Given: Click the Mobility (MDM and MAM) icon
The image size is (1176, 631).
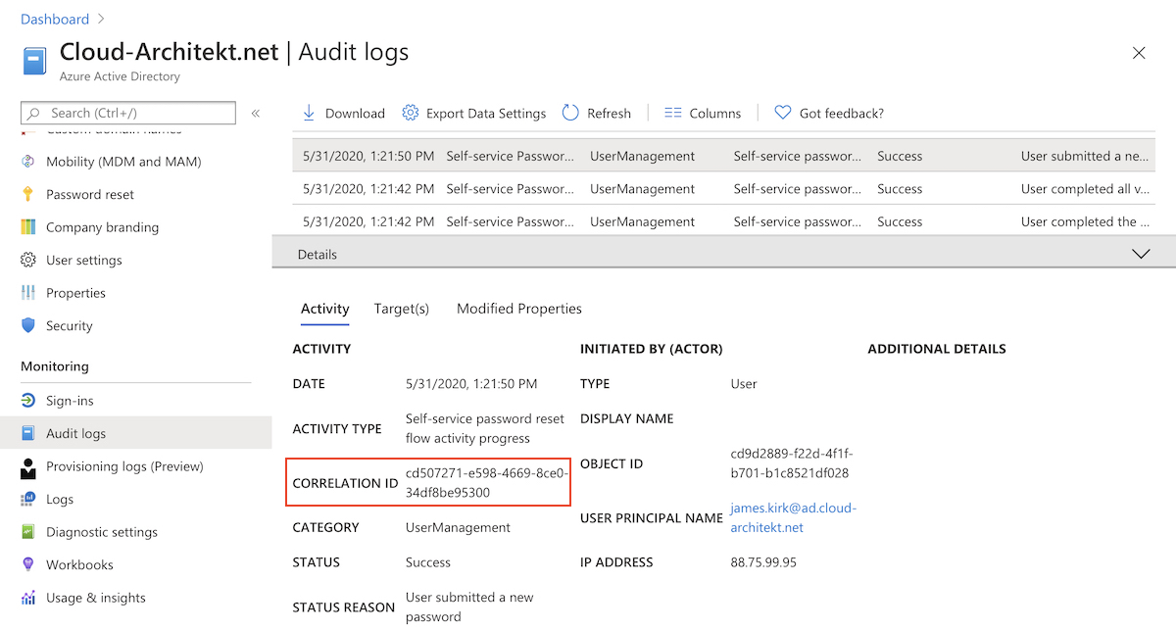Looking at the screenshot, I should 28,162.
